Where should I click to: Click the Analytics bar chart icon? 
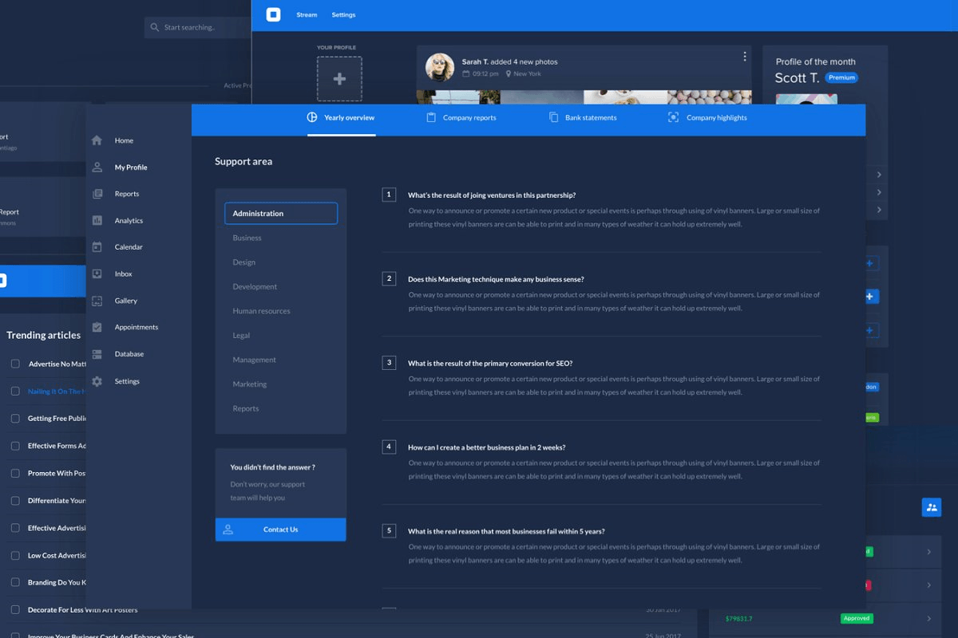pos(97,220)
